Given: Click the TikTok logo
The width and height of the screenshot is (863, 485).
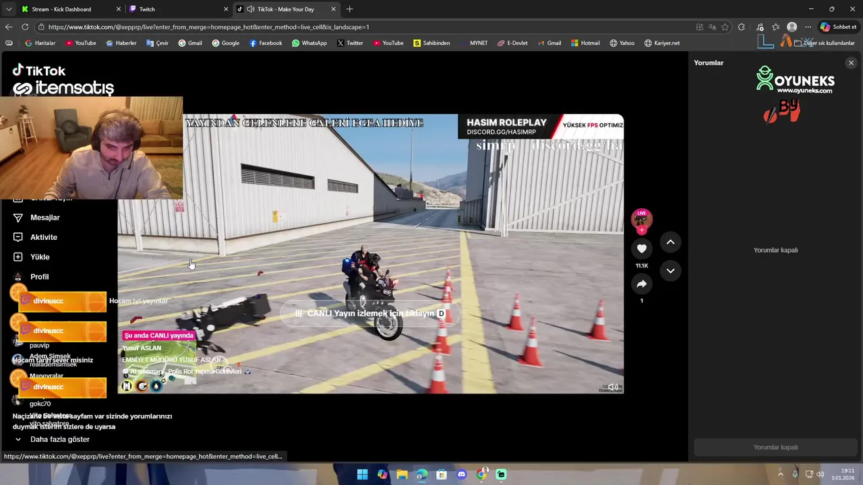Looking at the screenshot, I should pyautogui.click(x=39, y=71).
